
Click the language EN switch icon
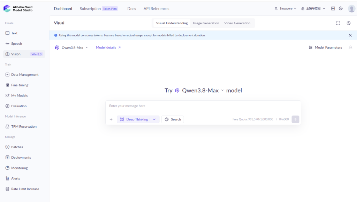[333, 9]
